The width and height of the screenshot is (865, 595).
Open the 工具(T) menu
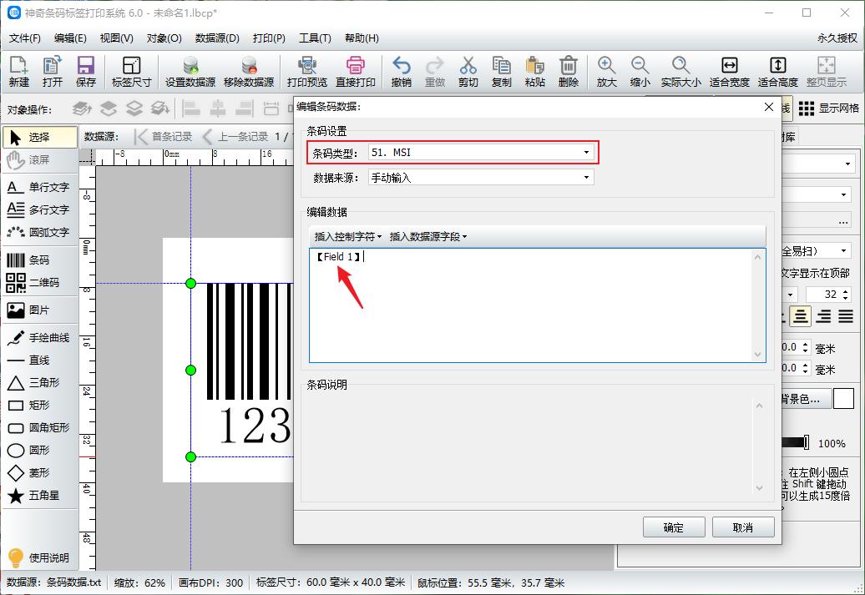(316, 38)
